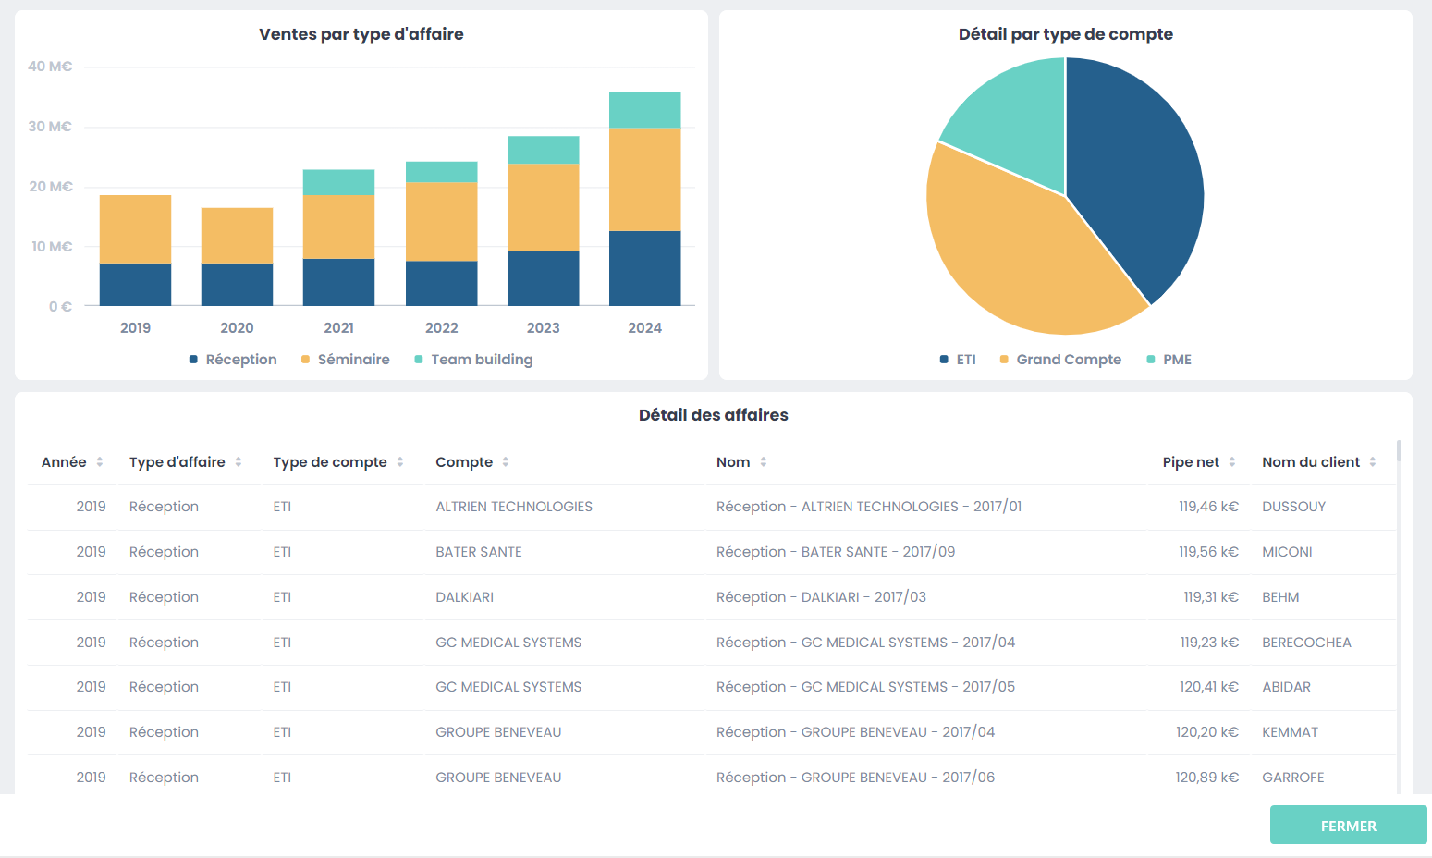Image resolution: width=1432 pixels, height=858 pixels.
Task: Open ALTRIEN TECHNOLOGIES account link
Action: (x=514, y=507)
